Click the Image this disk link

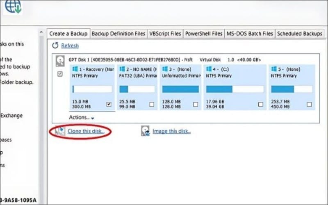tap(171, 131)
